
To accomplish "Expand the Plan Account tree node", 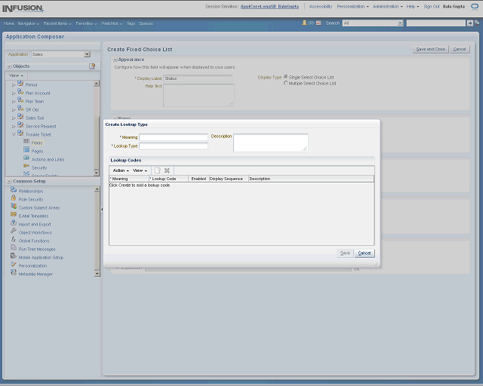I will [x=14, y=93].
